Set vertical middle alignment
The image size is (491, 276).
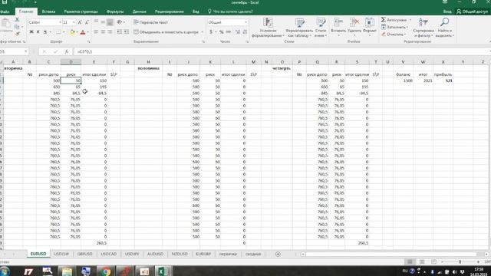(103, 22)
